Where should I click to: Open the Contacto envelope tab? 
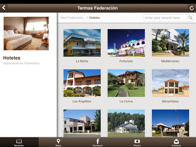[x=176, y=142]
